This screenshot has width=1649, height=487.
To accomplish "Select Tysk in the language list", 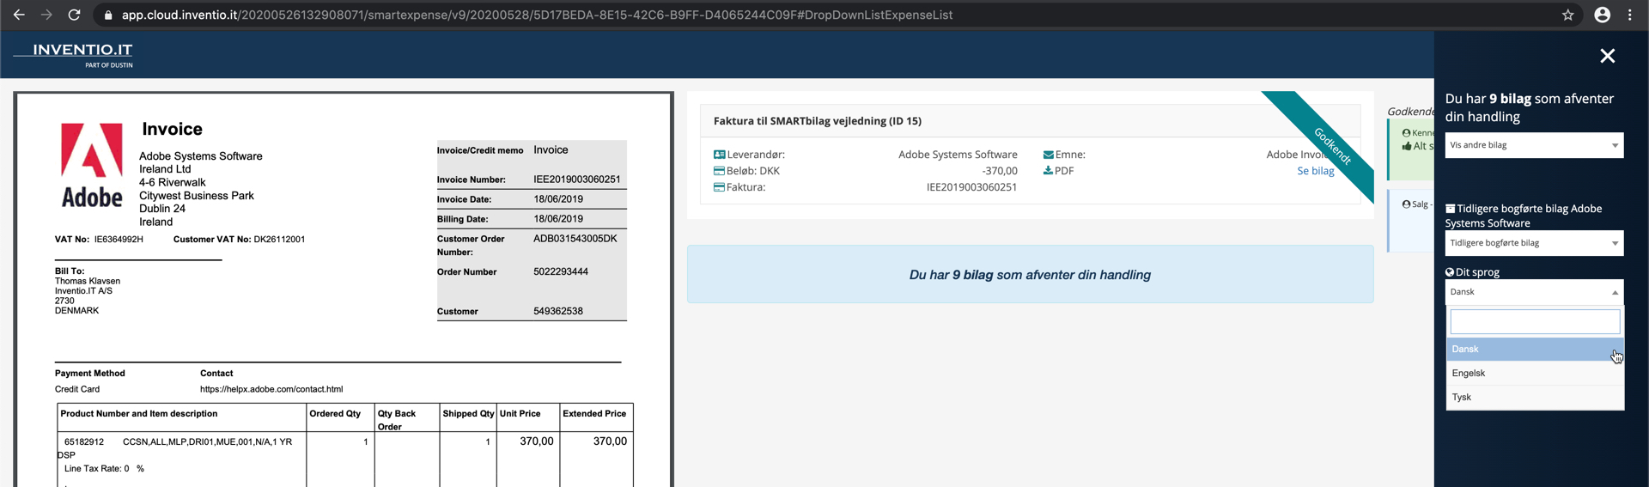I will tap(1535, 397).
